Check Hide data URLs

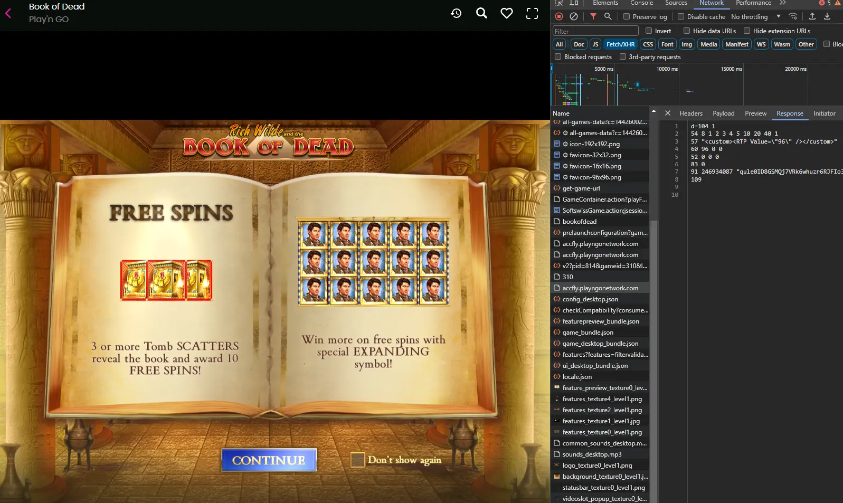tap(687, 31)
